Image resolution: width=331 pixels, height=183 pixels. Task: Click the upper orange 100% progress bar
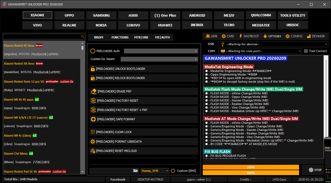[x=251, y=167]
